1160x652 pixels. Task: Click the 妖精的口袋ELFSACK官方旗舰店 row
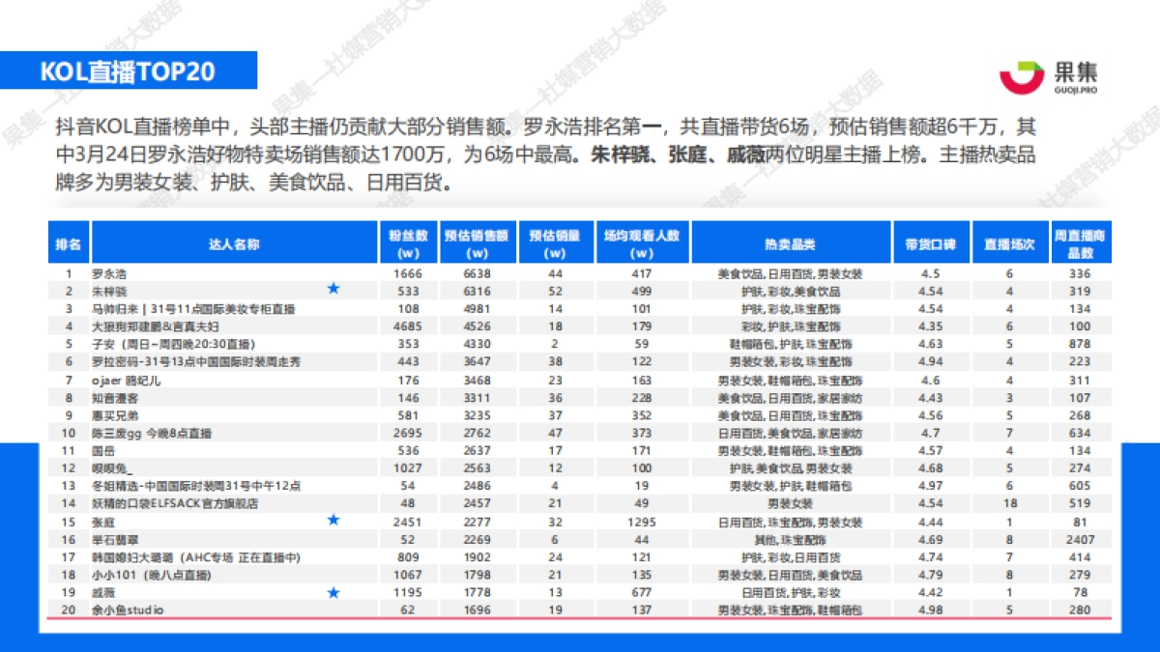[173, 503]
